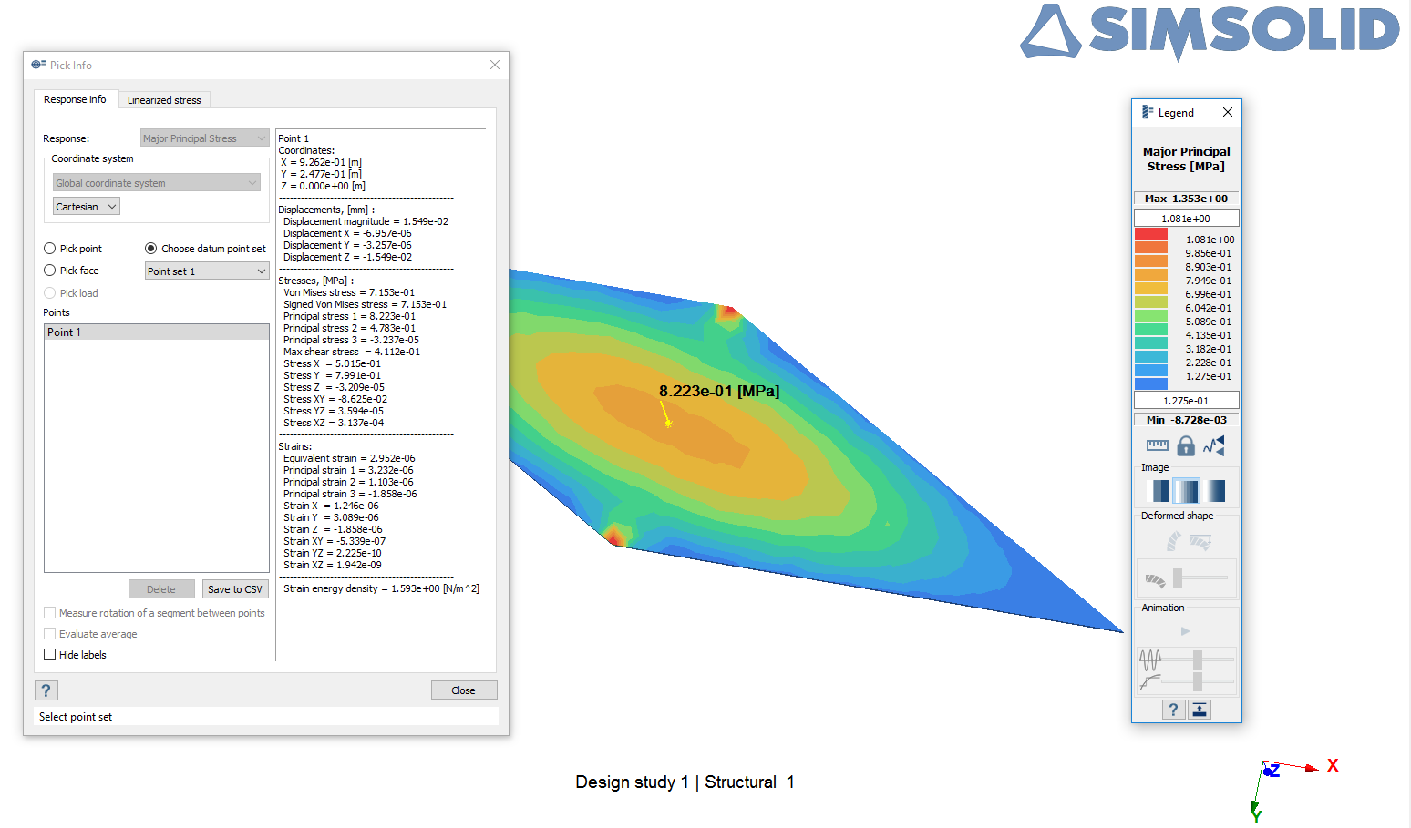1411x828 pixels.
Task: Switch to the Response info tab
Action: (x=75, y=99)
